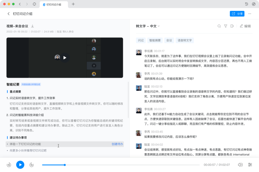Viewport: 259px width, 172px height.
Task: Start playback with the blue play button
Action: tap(20, 165)
